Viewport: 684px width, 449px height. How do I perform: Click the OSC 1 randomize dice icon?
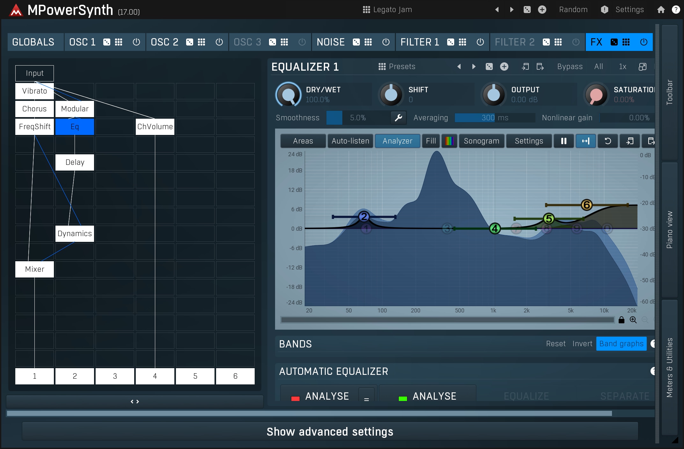click(107, 42)
